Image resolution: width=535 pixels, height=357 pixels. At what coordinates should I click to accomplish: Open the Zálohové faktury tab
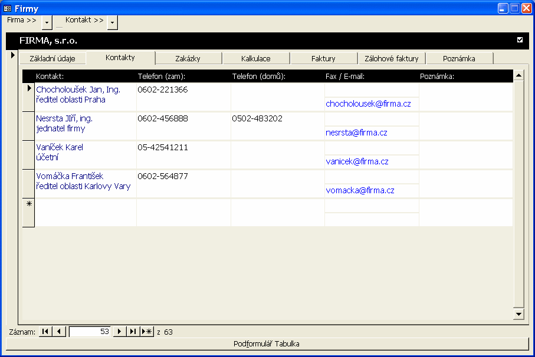pos(392,58)
